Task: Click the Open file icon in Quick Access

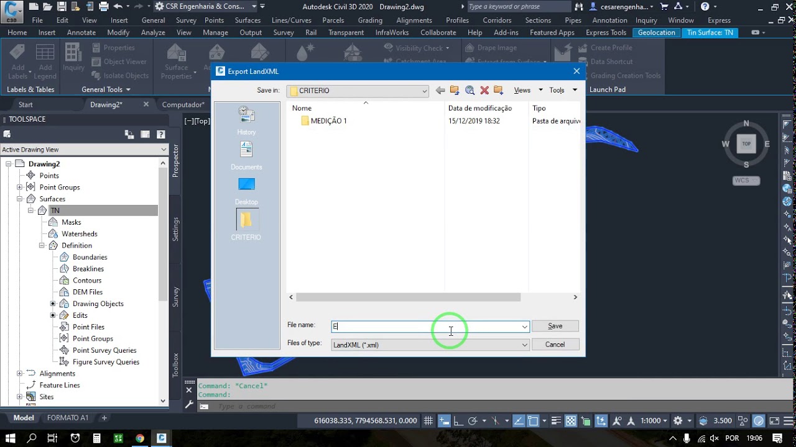Action: point(48,6)
